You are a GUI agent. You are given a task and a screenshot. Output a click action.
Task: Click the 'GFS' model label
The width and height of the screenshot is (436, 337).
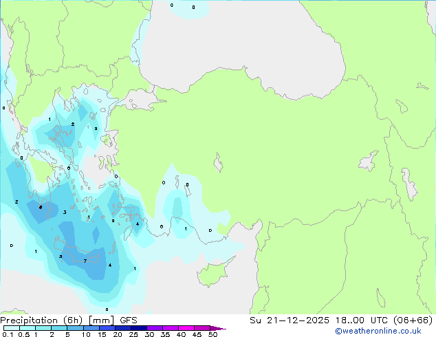pos(129,320)
